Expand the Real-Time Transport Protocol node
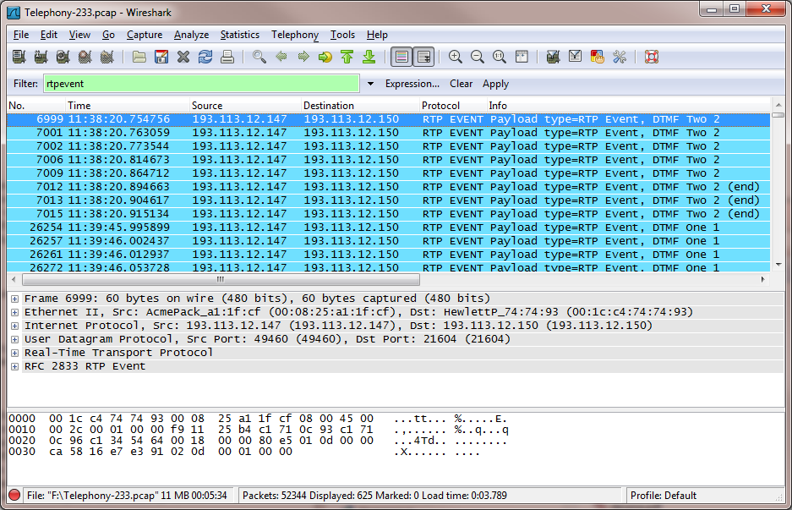The image size is (792, 510). (x=14, y=353)
